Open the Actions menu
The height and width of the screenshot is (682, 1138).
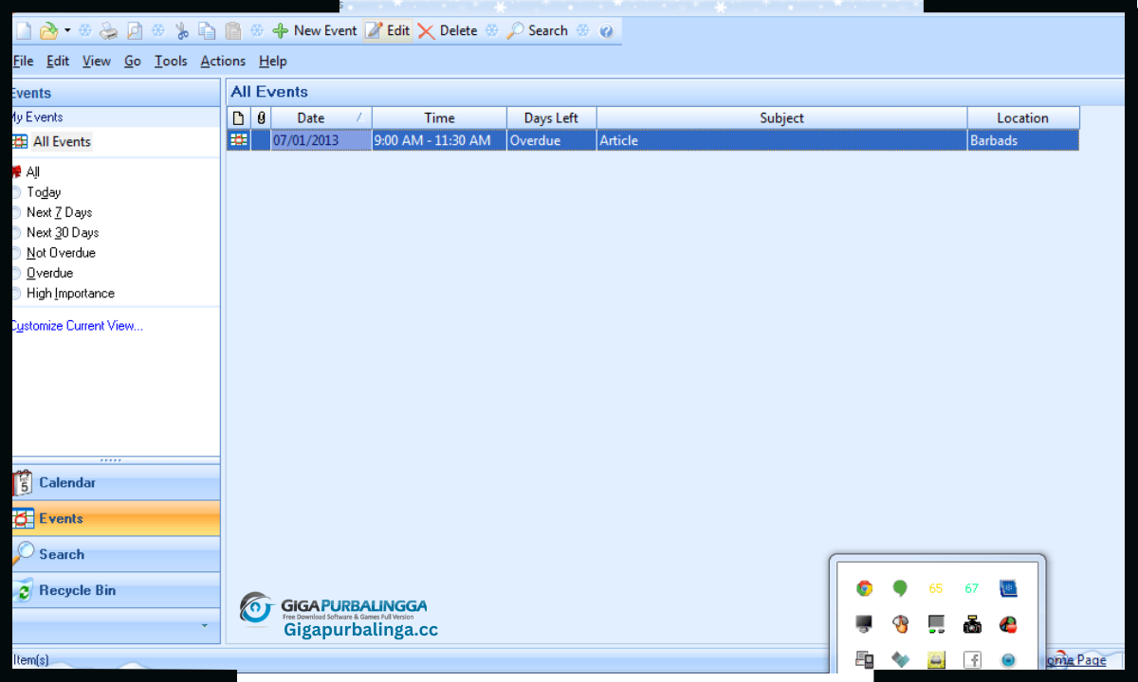[223, 61]
